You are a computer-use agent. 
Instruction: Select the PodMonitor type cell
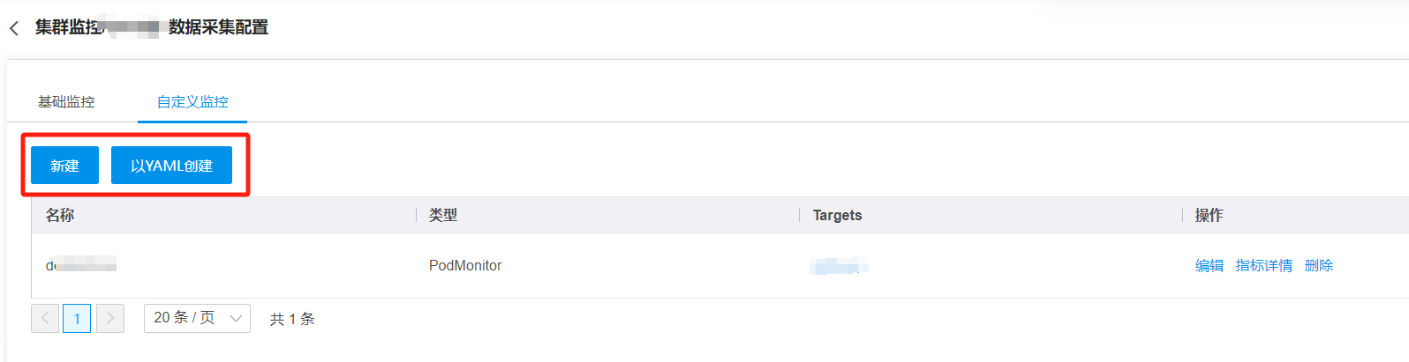pos(465,265)
